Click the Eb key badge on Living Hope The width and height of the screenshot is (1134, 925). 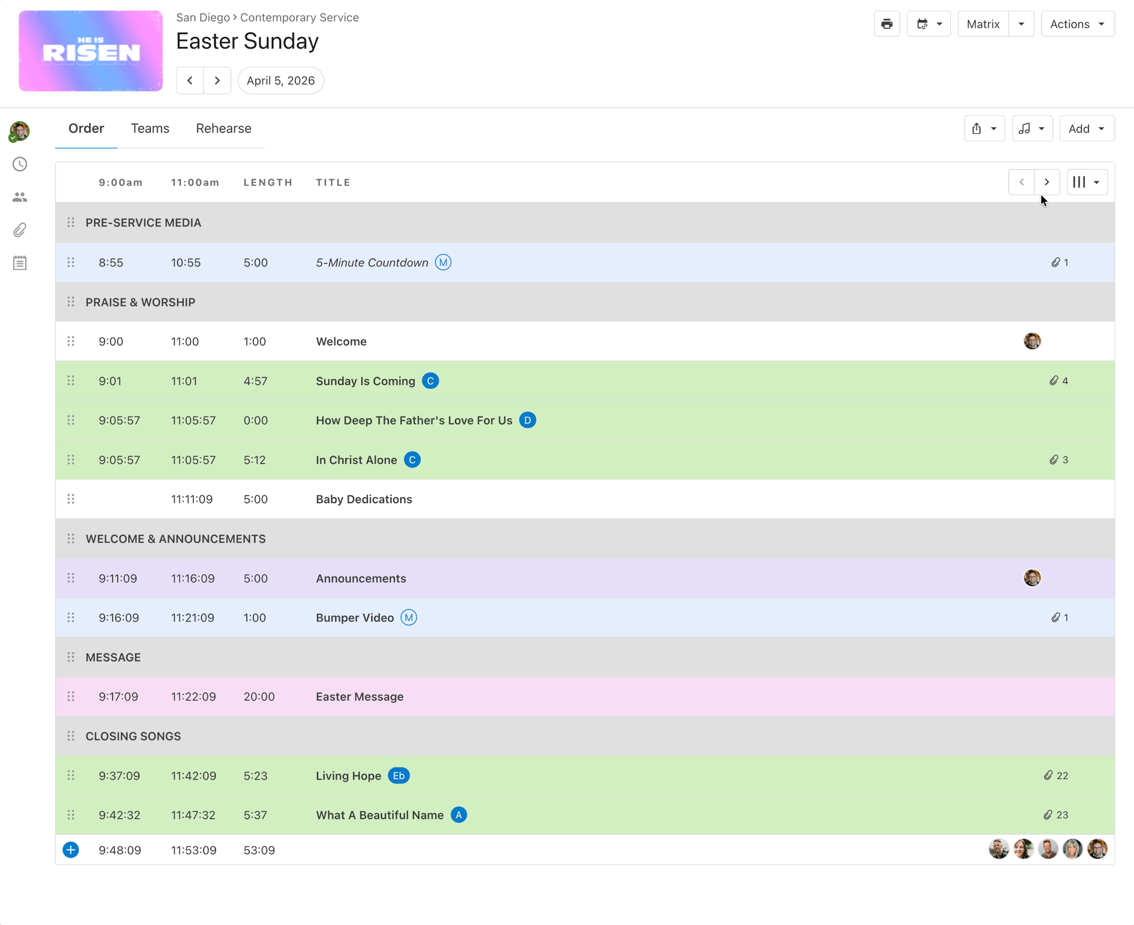[399, 775]
